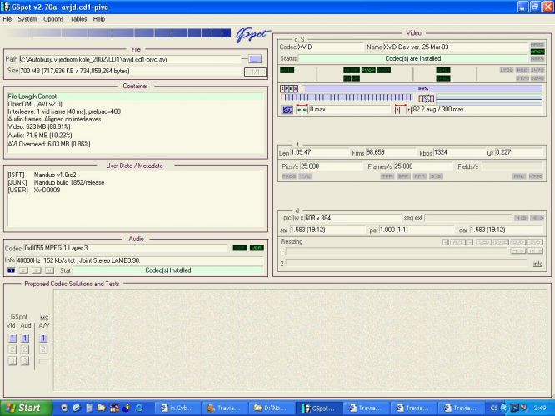Click the browse button beside the Path field
The height and width of the screenshot is (416, 555).
point(255,59)
